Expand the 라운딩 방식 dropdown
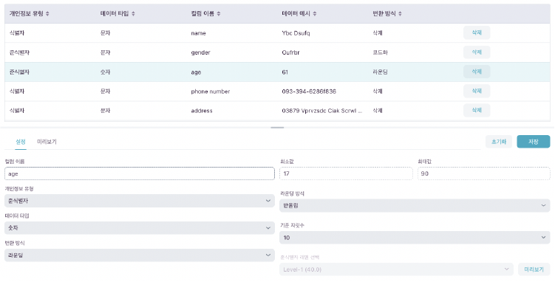 tap(415, 205)
